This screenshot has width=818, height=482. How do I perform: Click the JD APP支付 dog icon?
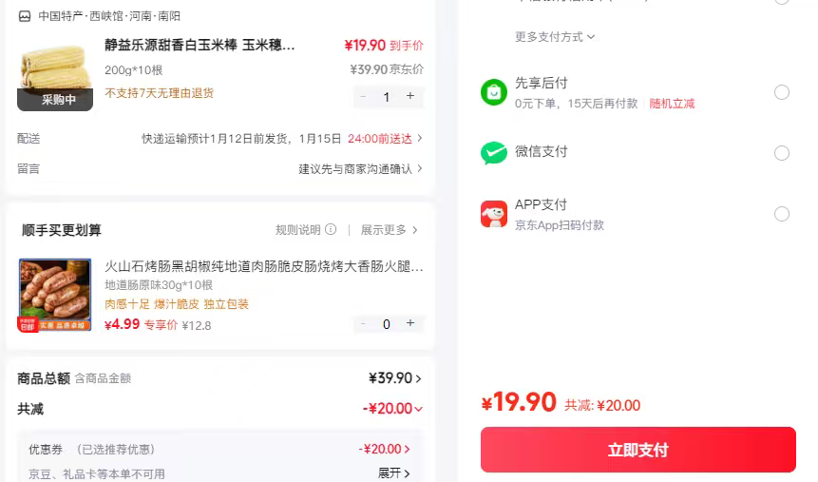(494, 214)
